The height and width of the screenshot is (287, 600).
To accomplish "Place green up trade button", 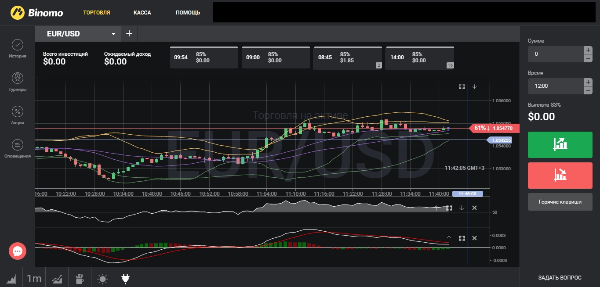I will (x=560, y=144).
